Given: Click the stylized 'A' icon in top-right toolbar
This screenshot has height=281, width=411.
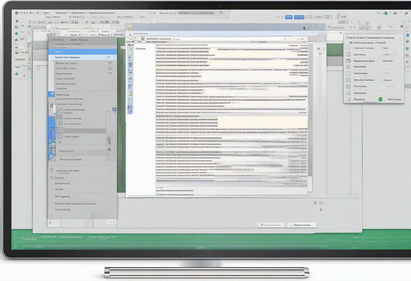Looking at the screenshot, I should pyautogui.click(x=394, y=13).
